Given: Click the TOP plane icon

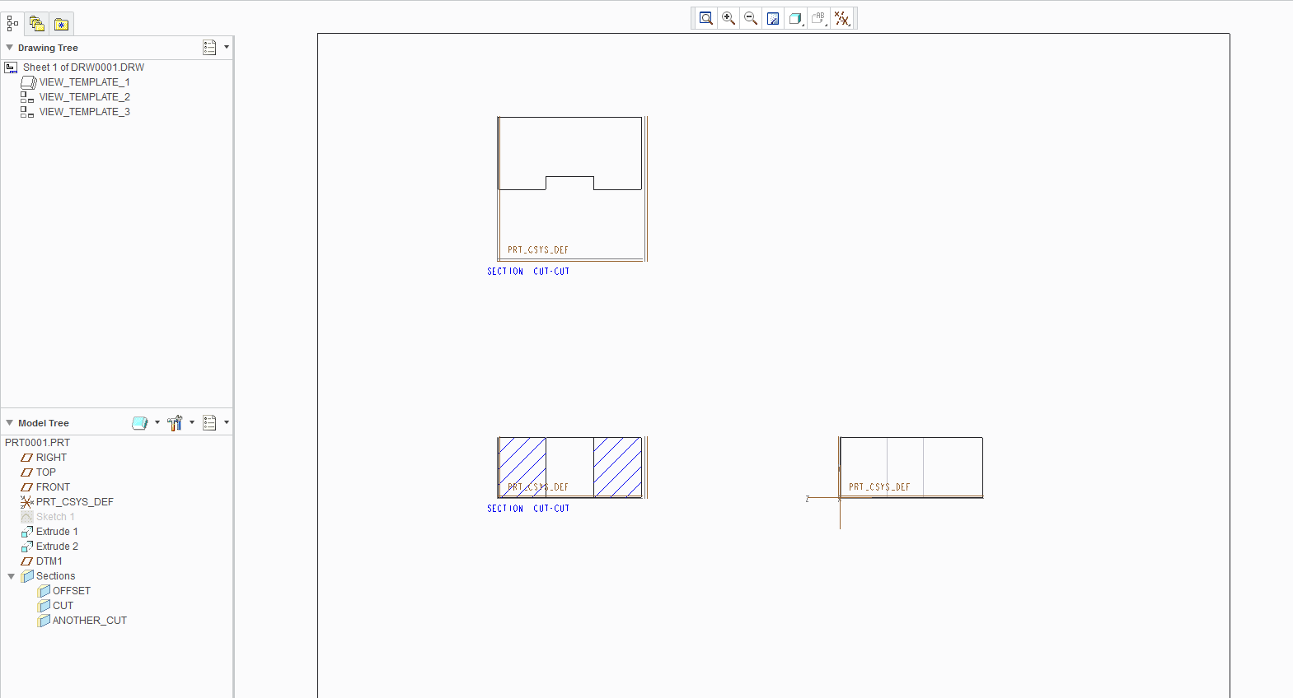Looking at the screenshot, I should [26, 472].
